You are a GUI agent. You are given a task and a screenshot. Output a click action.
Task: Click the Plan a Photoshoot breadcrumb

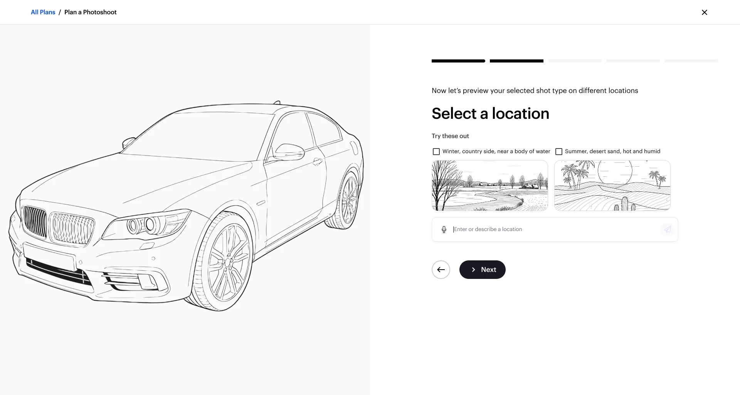tap(91, 12)
